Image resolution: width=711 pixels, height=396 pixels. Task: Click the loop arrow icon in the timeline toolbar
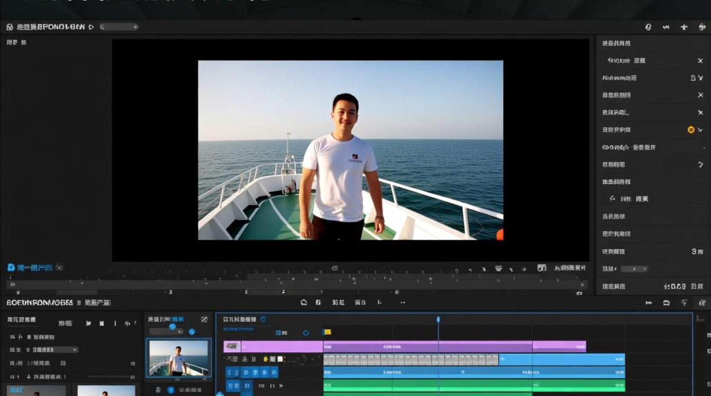(x=304, y=303)
